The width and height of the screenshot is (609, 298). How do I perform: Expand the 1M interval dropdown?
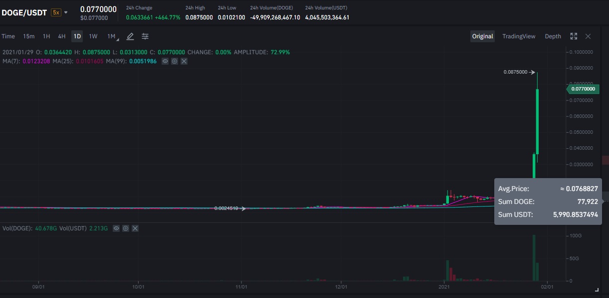point(112,36)
